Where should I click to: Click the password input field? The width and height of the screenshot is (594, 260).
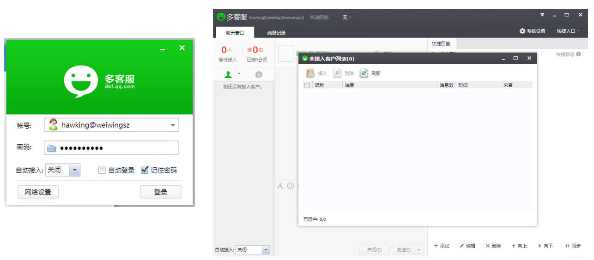click(x=111, y=148)
